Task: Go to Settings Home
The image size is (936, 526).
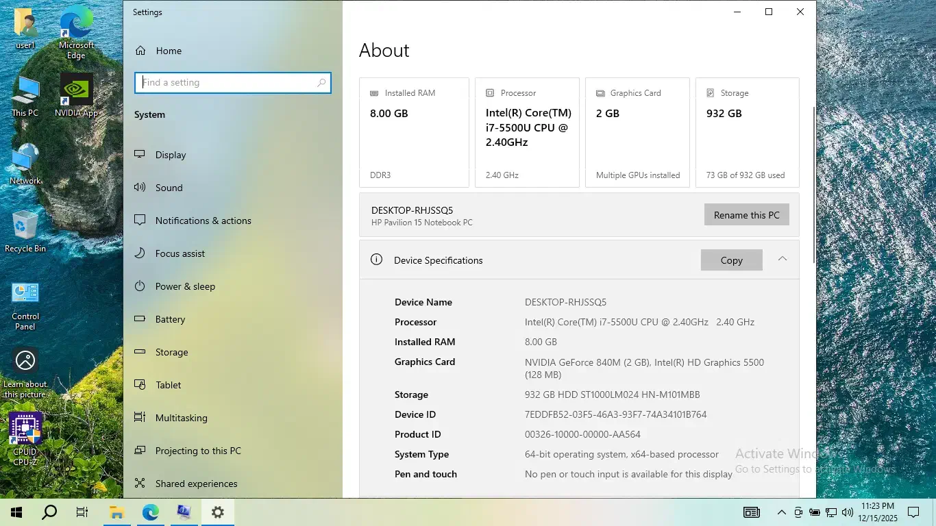Action: click(x=168, y=51)
